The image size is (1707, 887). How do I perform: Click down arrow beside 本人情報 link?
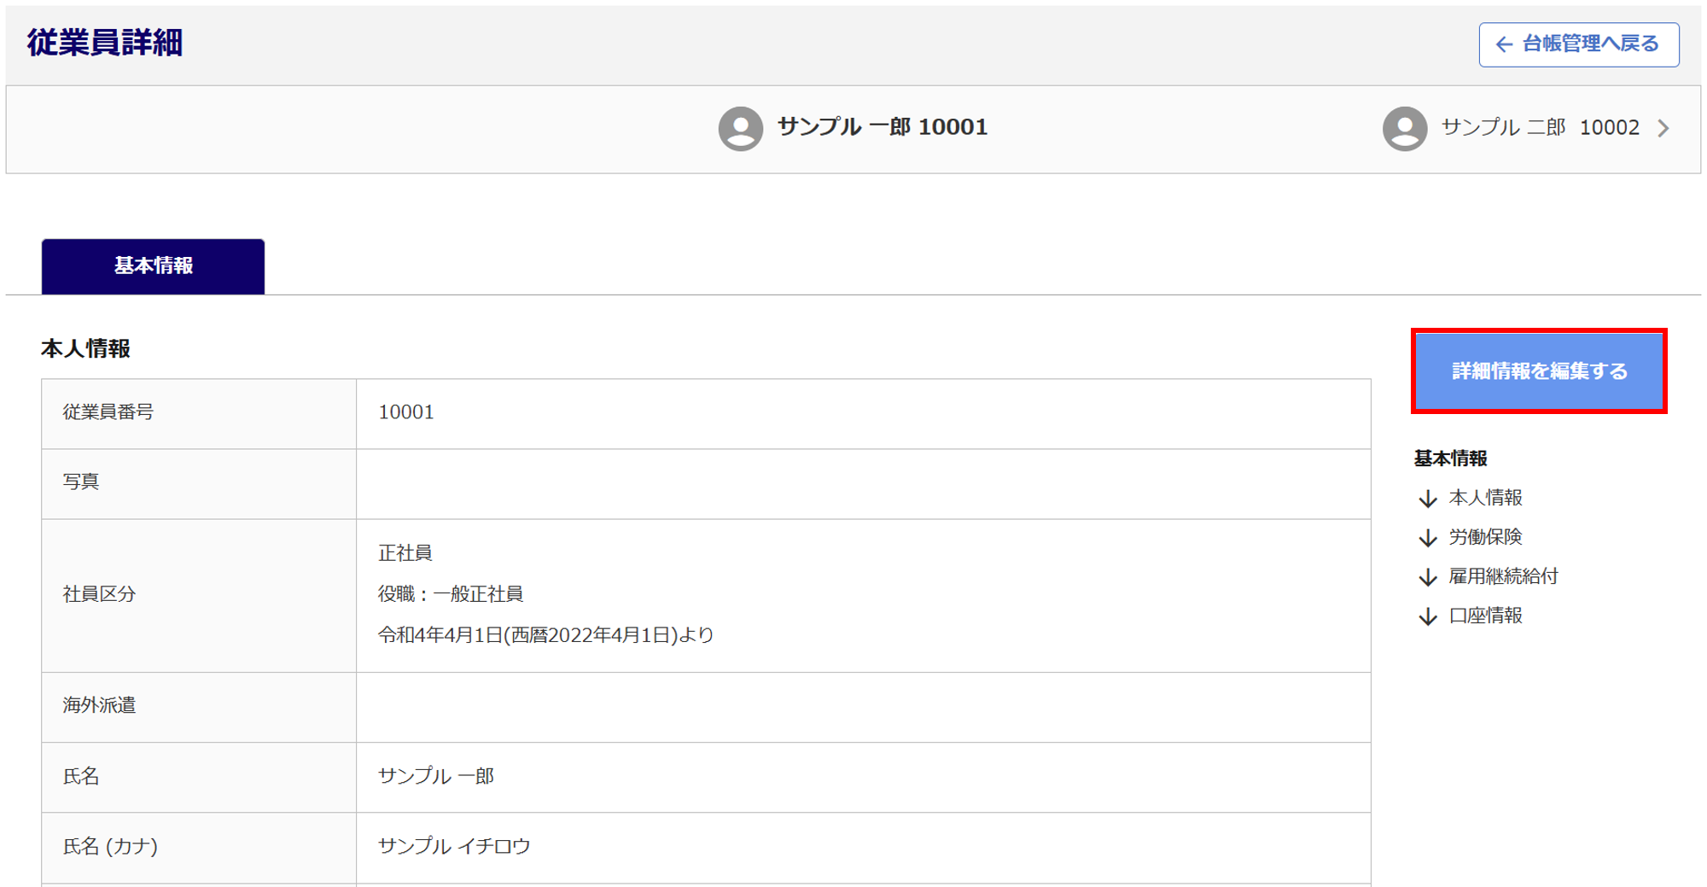[1427, 499]
